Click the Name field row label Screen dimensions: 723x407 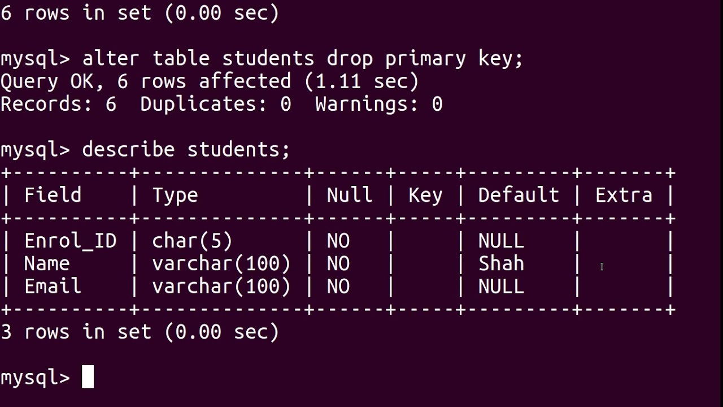47,263
